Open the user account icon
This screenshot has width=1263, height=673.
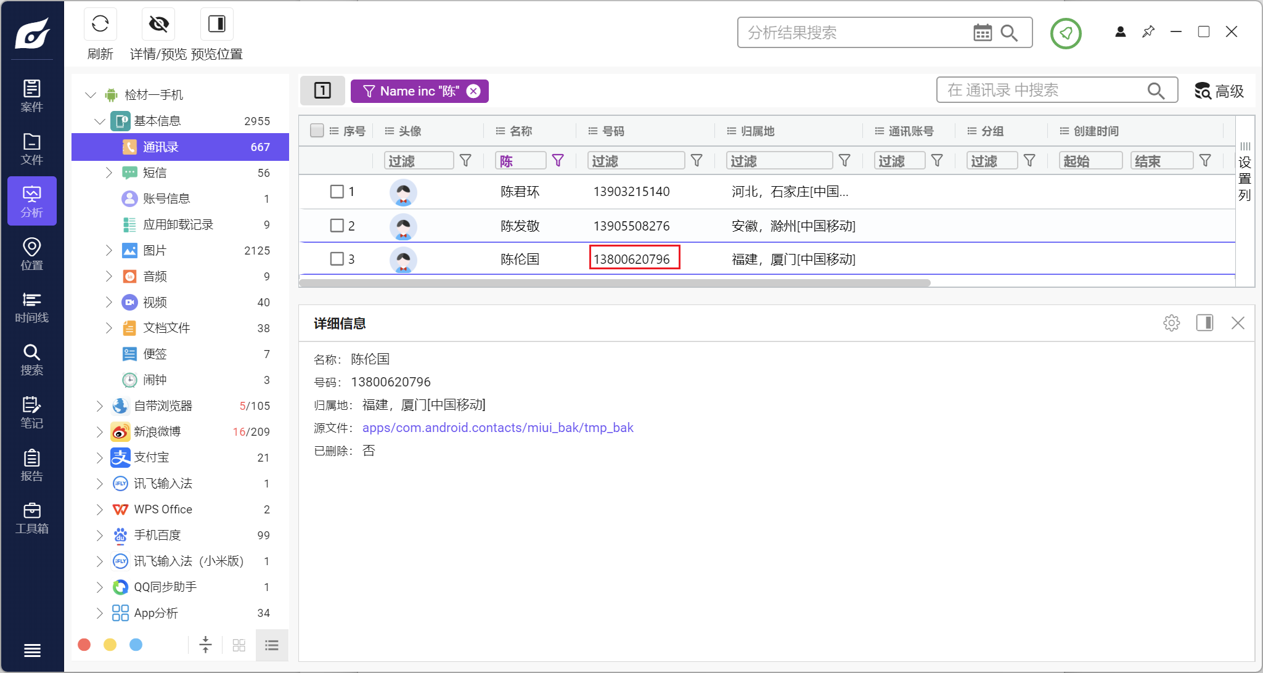(1121, 31)
